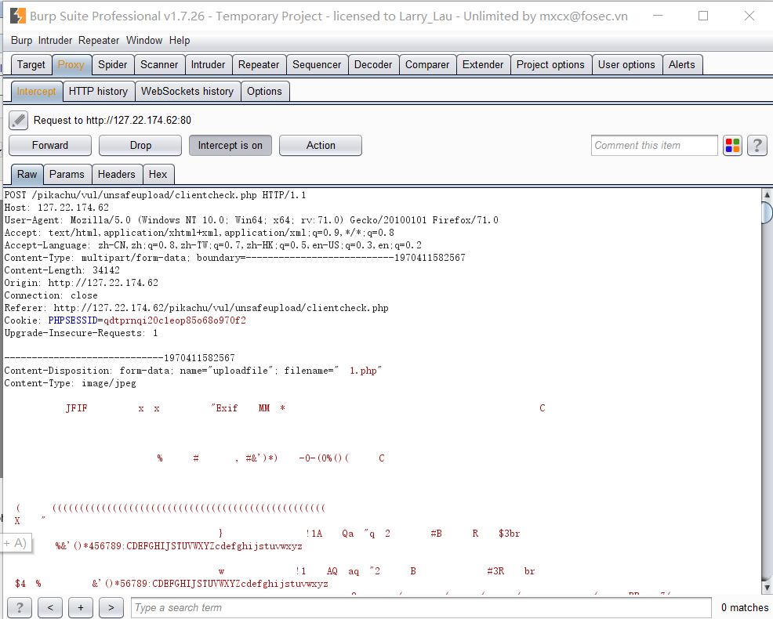Click the search term input field
This screenshot has height=619, width=773.
[421, 608]
